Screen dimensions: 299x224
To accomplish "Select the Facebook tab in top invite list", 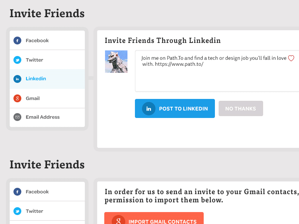I will [x=47, y=40].
